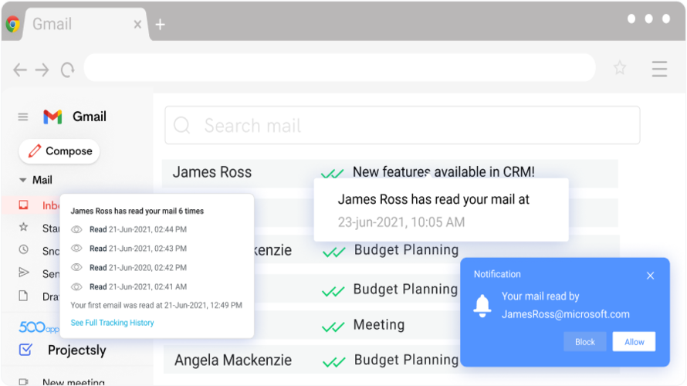
Task: Open the browser menu with three lines icon
Action: click(x=659, y=69)
